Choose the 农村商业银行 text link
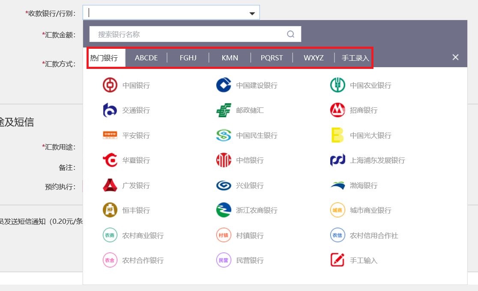 (x=143, y=235)
